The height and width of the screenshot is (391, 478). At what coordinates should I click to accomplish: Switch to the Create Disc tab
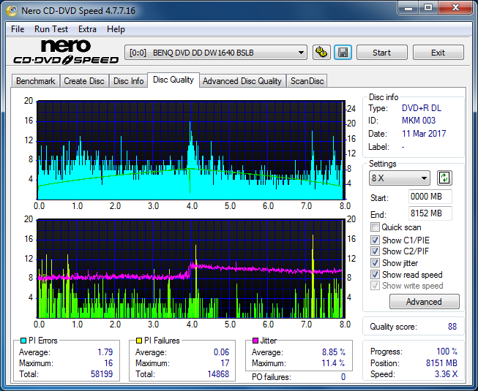point(84,81)
